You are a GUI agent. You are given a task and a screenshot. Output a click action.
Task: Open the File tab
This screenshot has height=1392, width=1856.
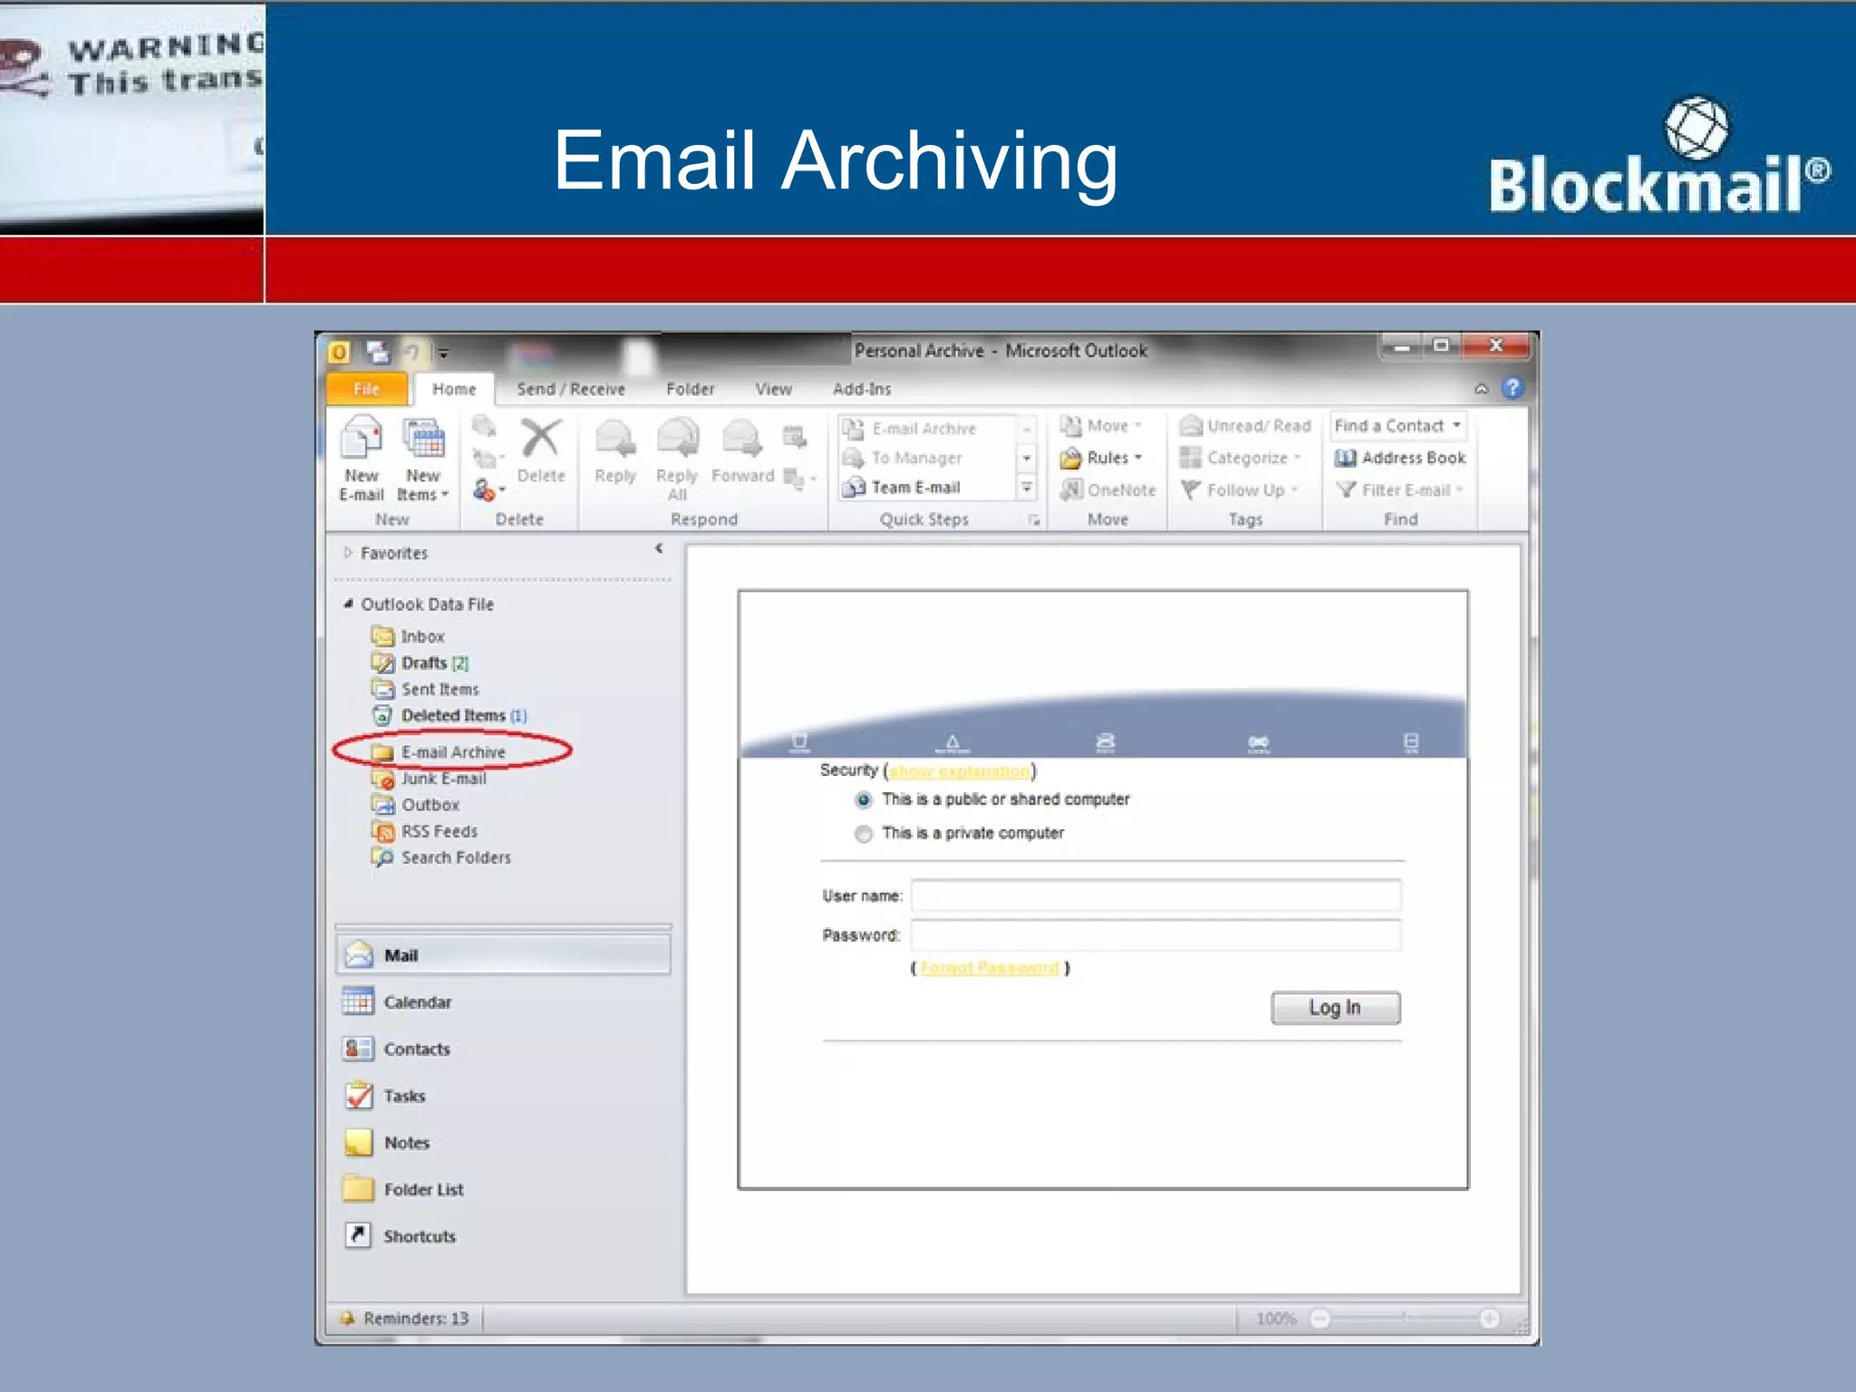(x=366, y=389)
